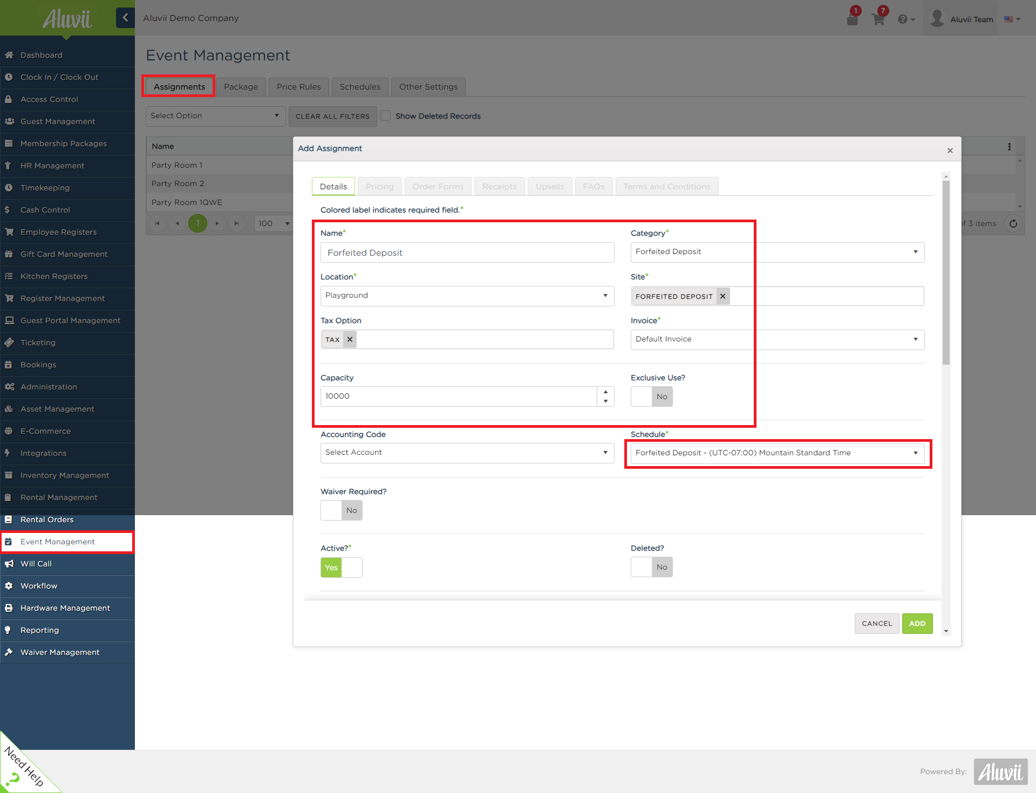Click the Name input field
This screenshot has height=793, width=1036.
[x=467, y=252]
